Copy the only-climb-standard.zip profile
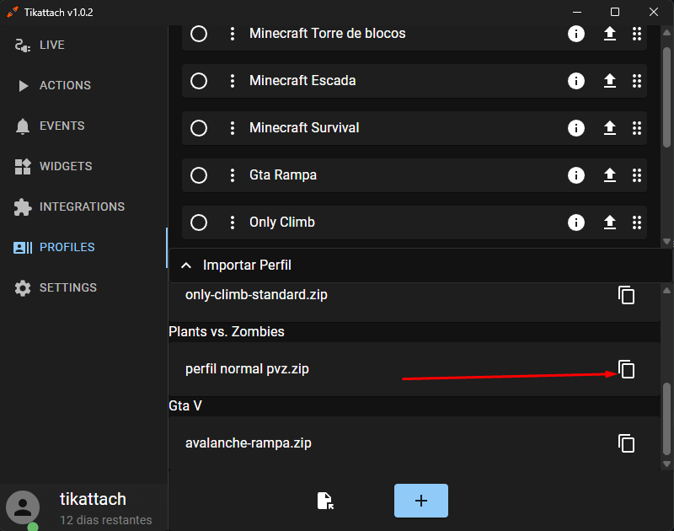Viewport: 674px width, 531px height. [626, 295]
